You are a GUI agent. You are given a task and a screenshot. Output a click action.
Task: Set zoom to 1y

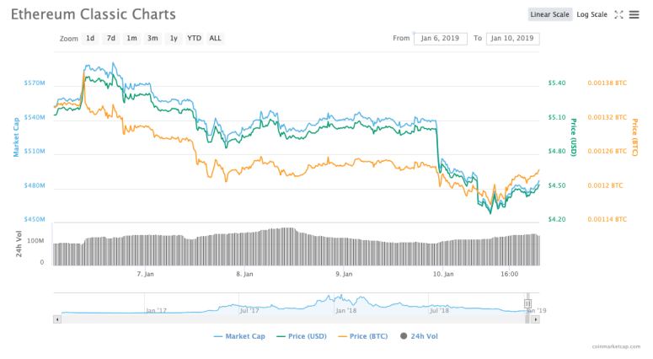coord(174,38)
